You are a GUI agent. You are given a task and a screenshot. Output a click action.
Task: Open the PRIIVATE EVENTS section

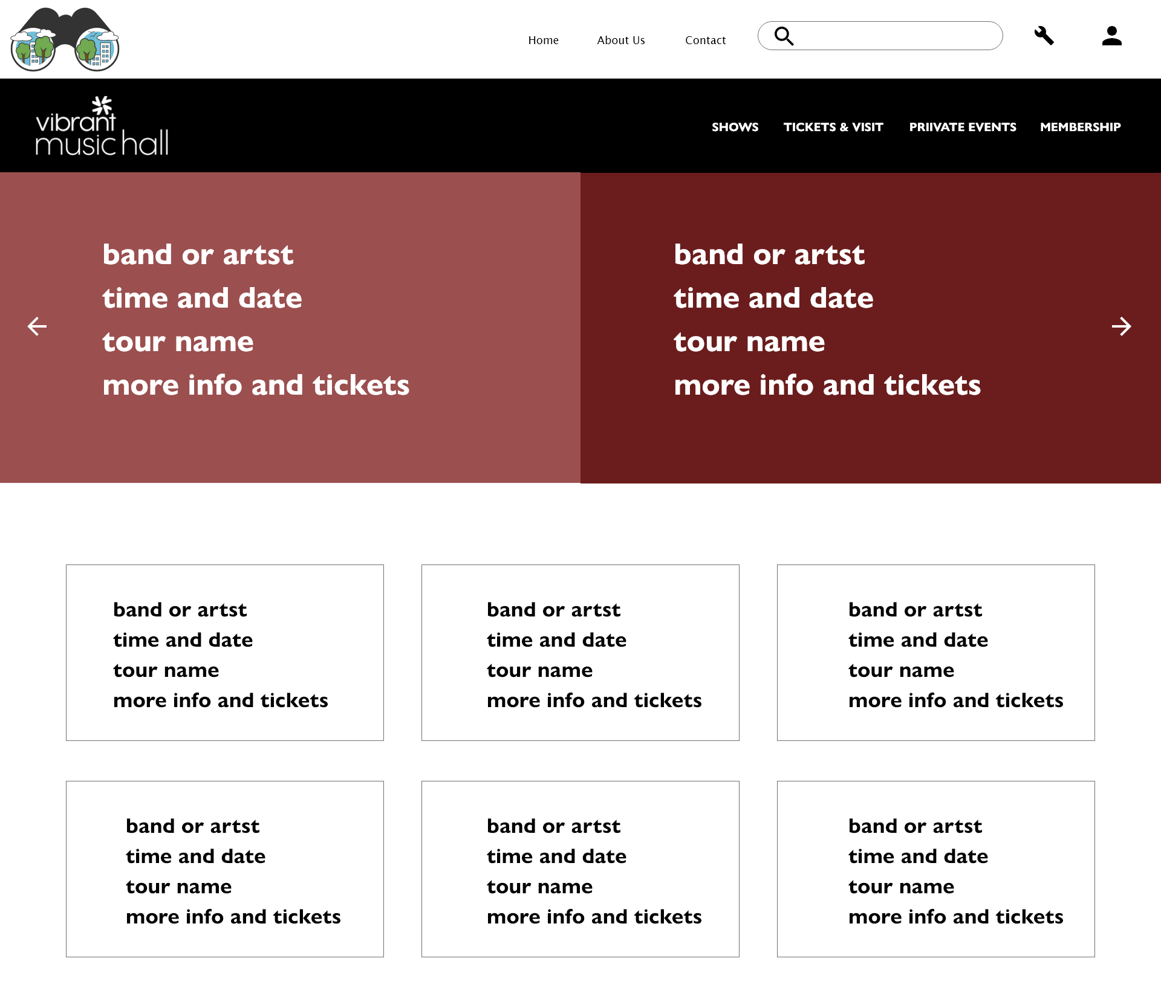[x=963, y=127]
